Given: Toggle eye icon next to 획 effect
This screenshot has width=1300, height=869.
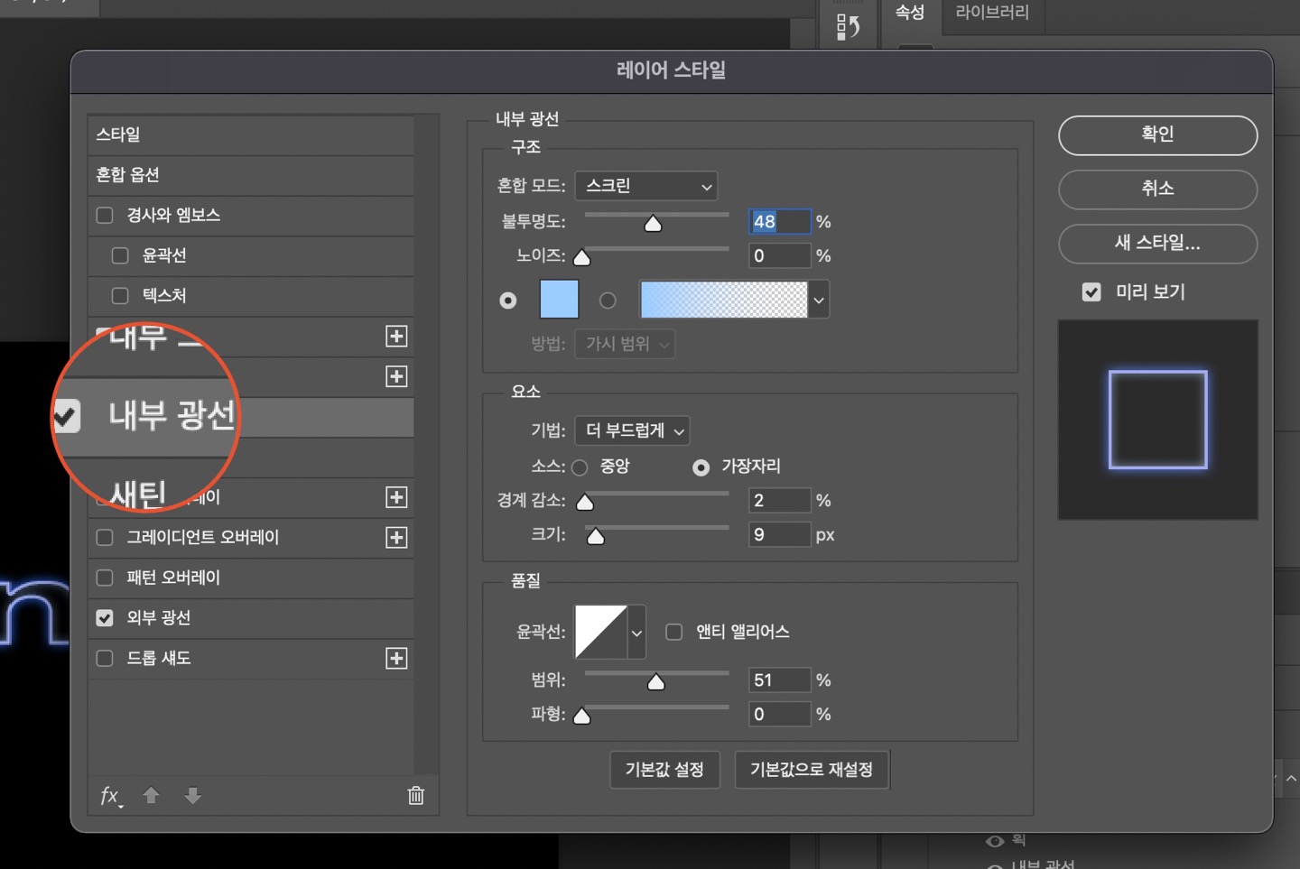Looking at the screenshot, I should (995, 841).
